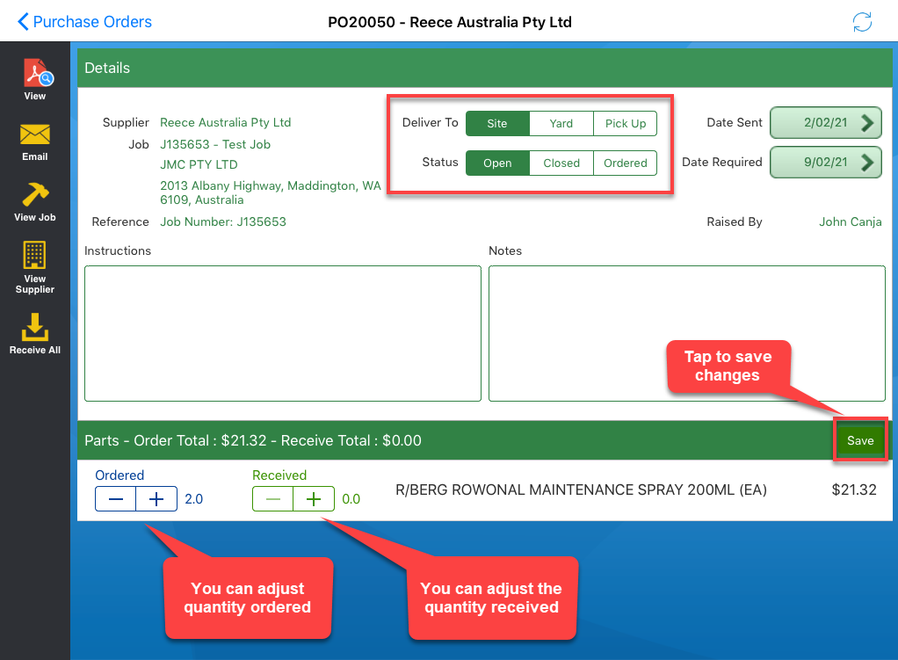Change Status to Closed

[x=561, y=163]
